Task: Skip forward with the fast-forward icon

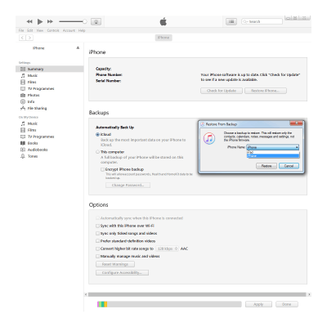Action: [x=50, y=21]
